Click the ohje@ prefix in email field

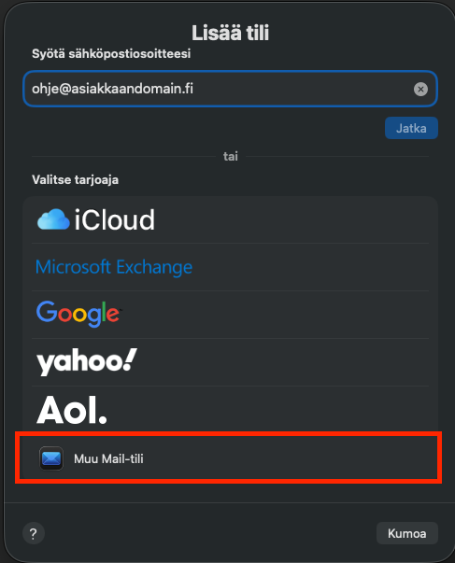click(51, 89)
